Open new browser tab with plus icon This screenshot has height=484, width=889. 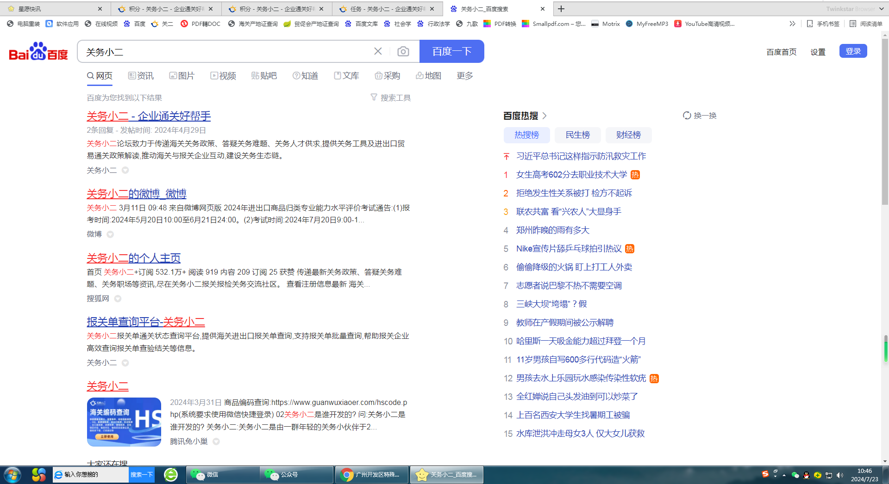coord(561,9)
